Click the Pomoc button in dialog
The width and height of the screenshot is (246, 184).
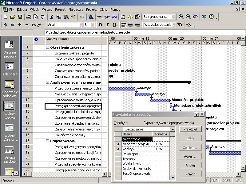(x=190, y=174)
